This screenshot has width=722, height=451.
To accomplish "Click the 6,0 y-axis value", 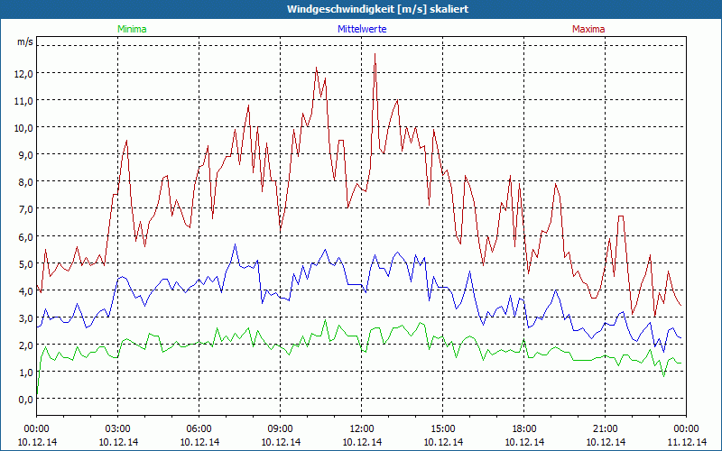I will (x=25, y=236).
